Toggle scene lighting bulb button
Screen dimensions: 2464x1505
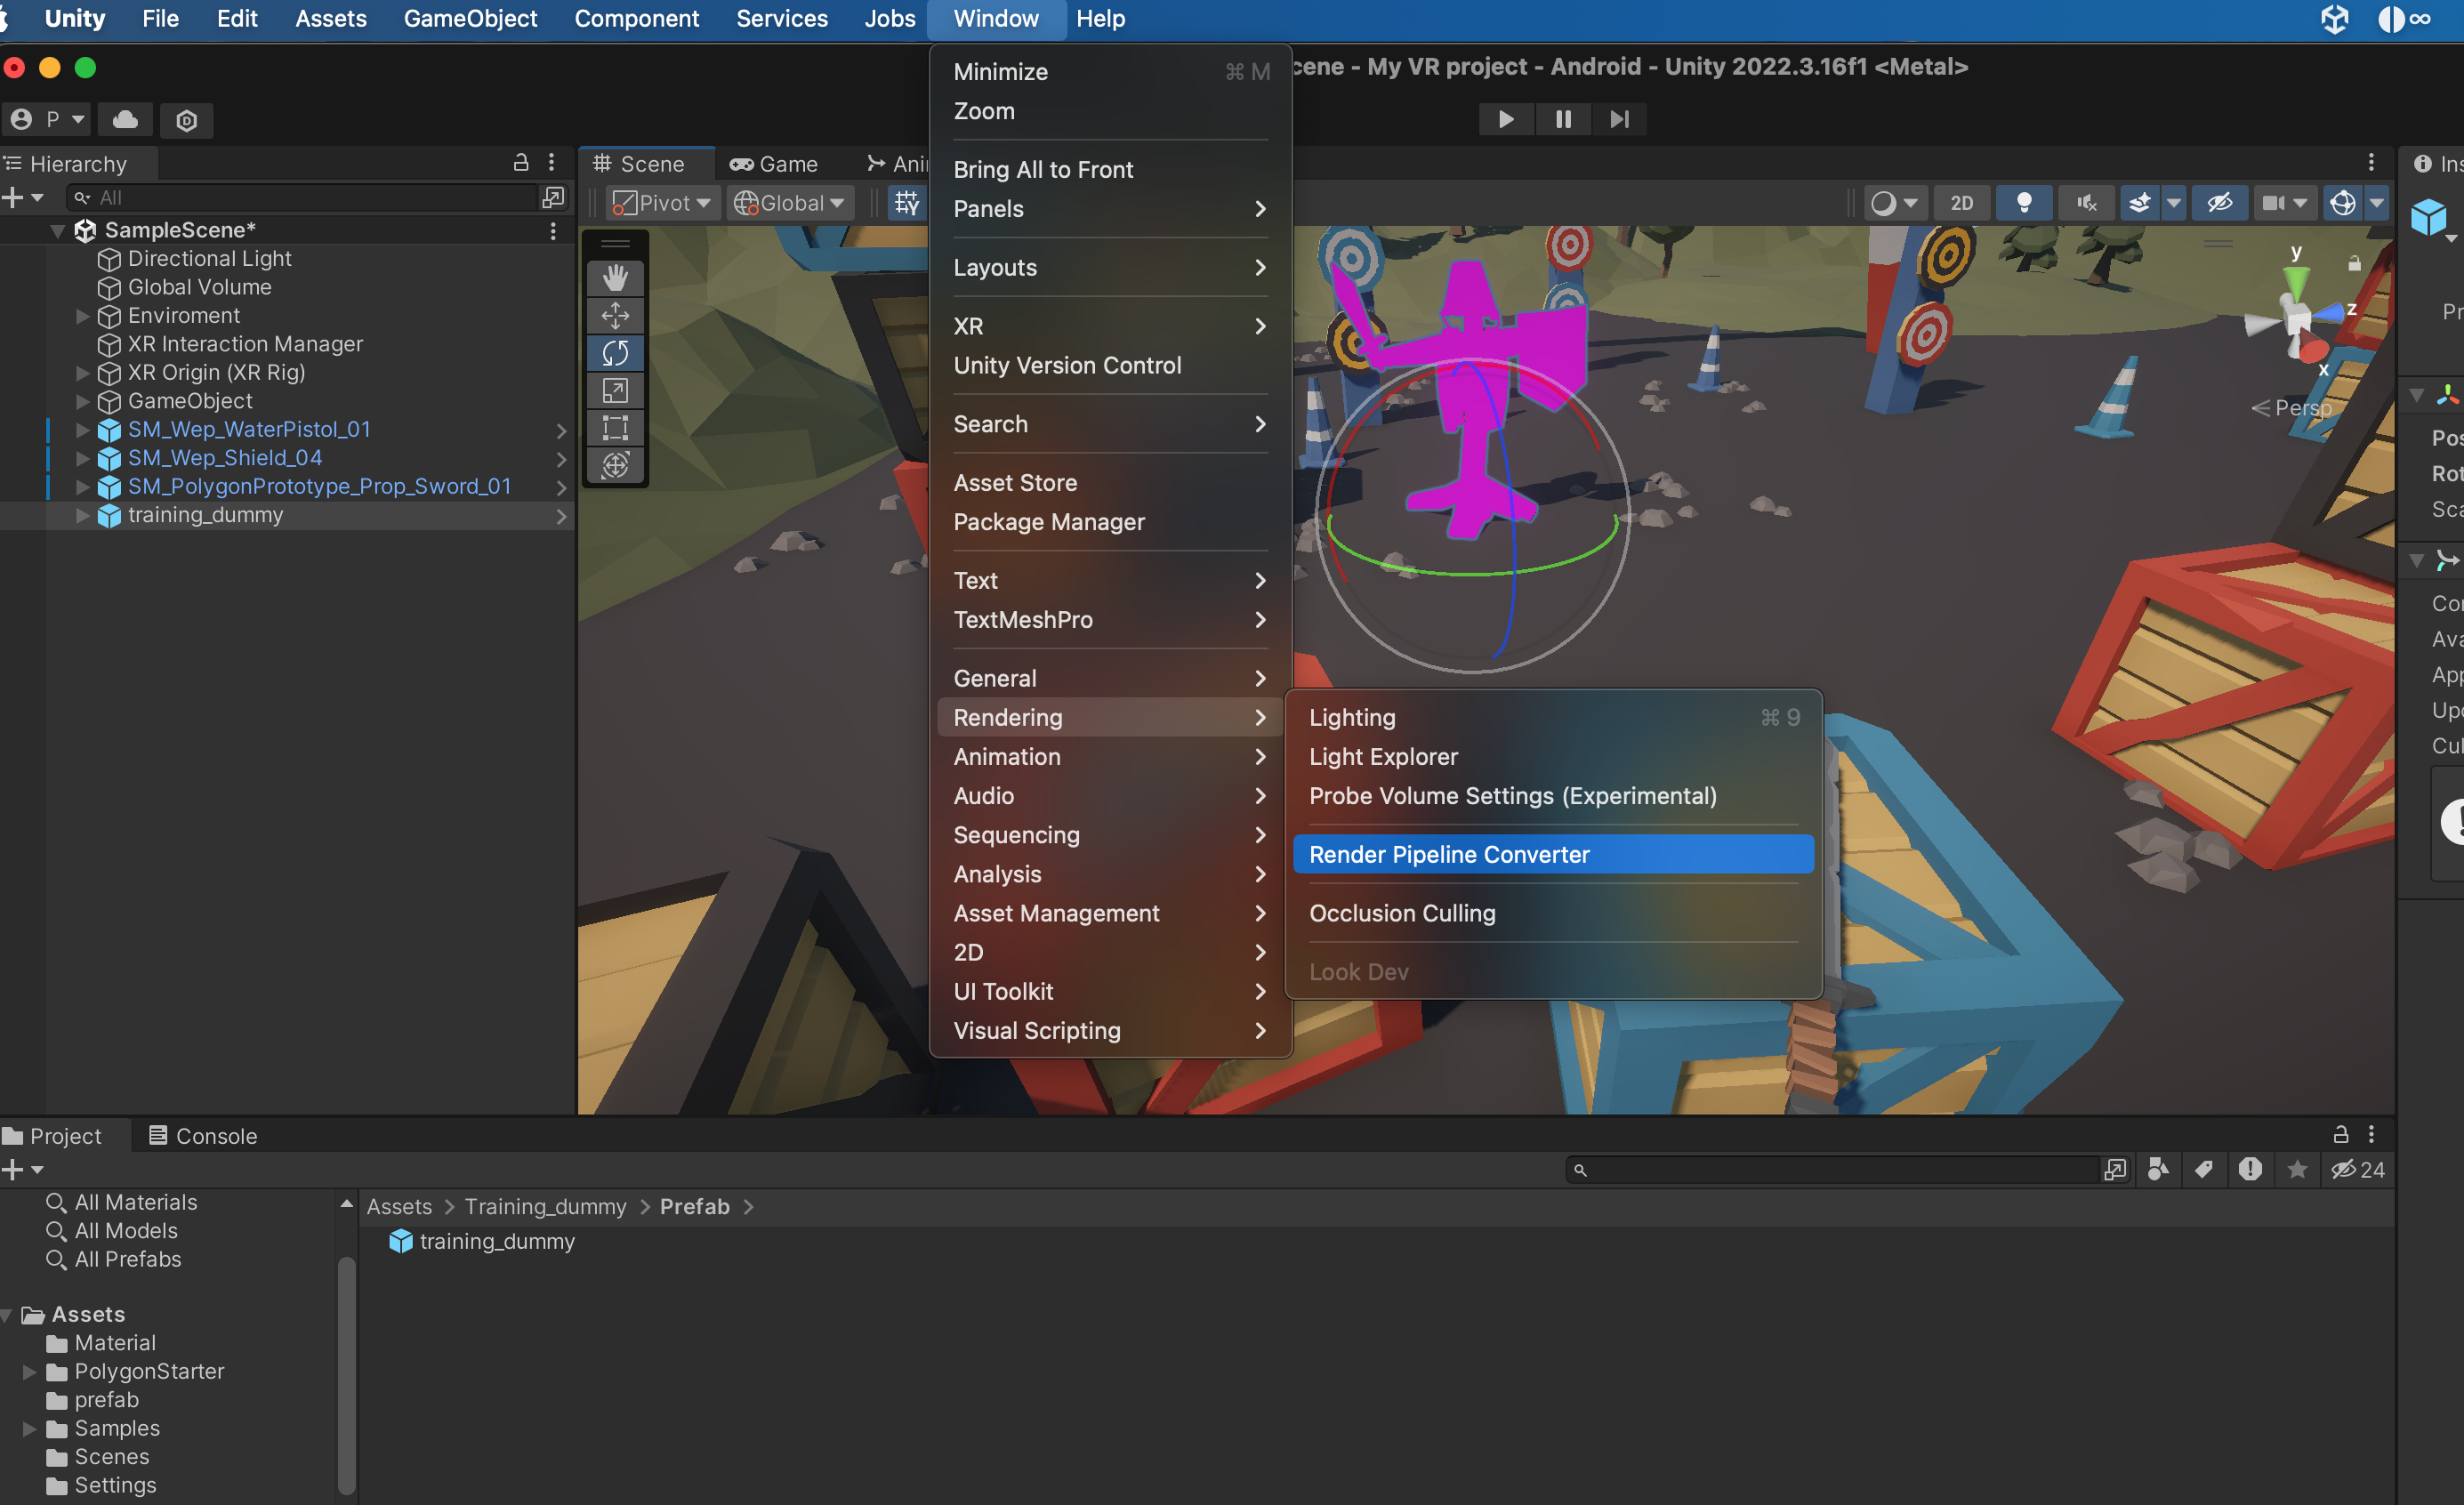(x=2023, y=203)
